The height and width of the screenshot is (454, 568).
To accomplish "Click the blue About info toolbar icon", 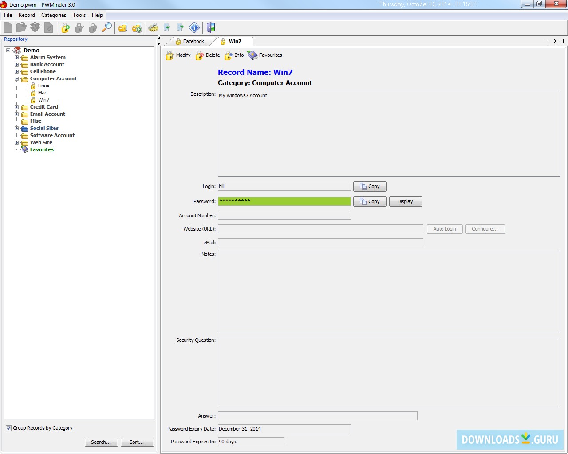I will tap(194, 28).
